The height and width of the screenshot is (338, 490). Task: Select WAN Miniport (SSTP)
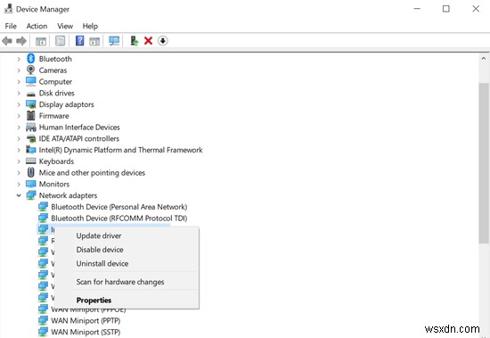click(x=86, y=332)
